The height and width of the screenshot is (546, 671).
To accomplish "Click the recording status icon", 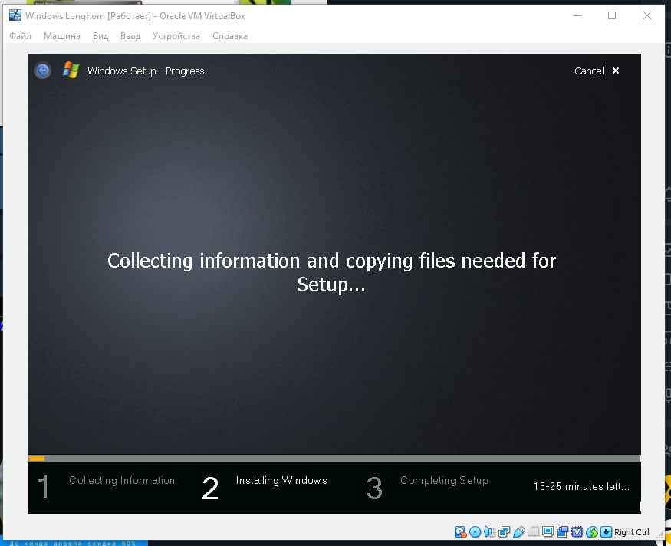I will (562, 532).
